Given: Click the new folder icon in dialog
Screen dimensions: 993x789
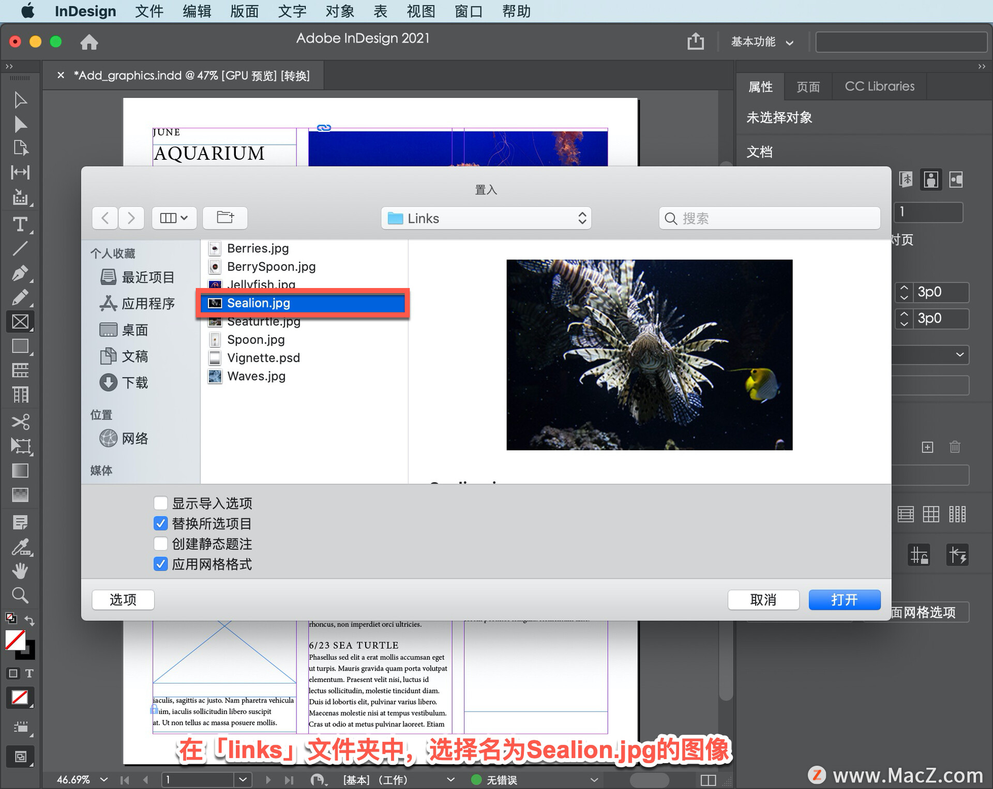Looking at the screenshot, I should pyautogui.click(x=225, y=218).
